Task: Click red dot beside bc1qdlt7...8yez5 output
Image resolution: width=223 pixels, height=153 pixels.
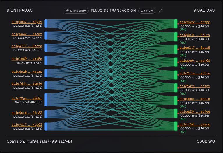Action: click(x=178, y=49)
